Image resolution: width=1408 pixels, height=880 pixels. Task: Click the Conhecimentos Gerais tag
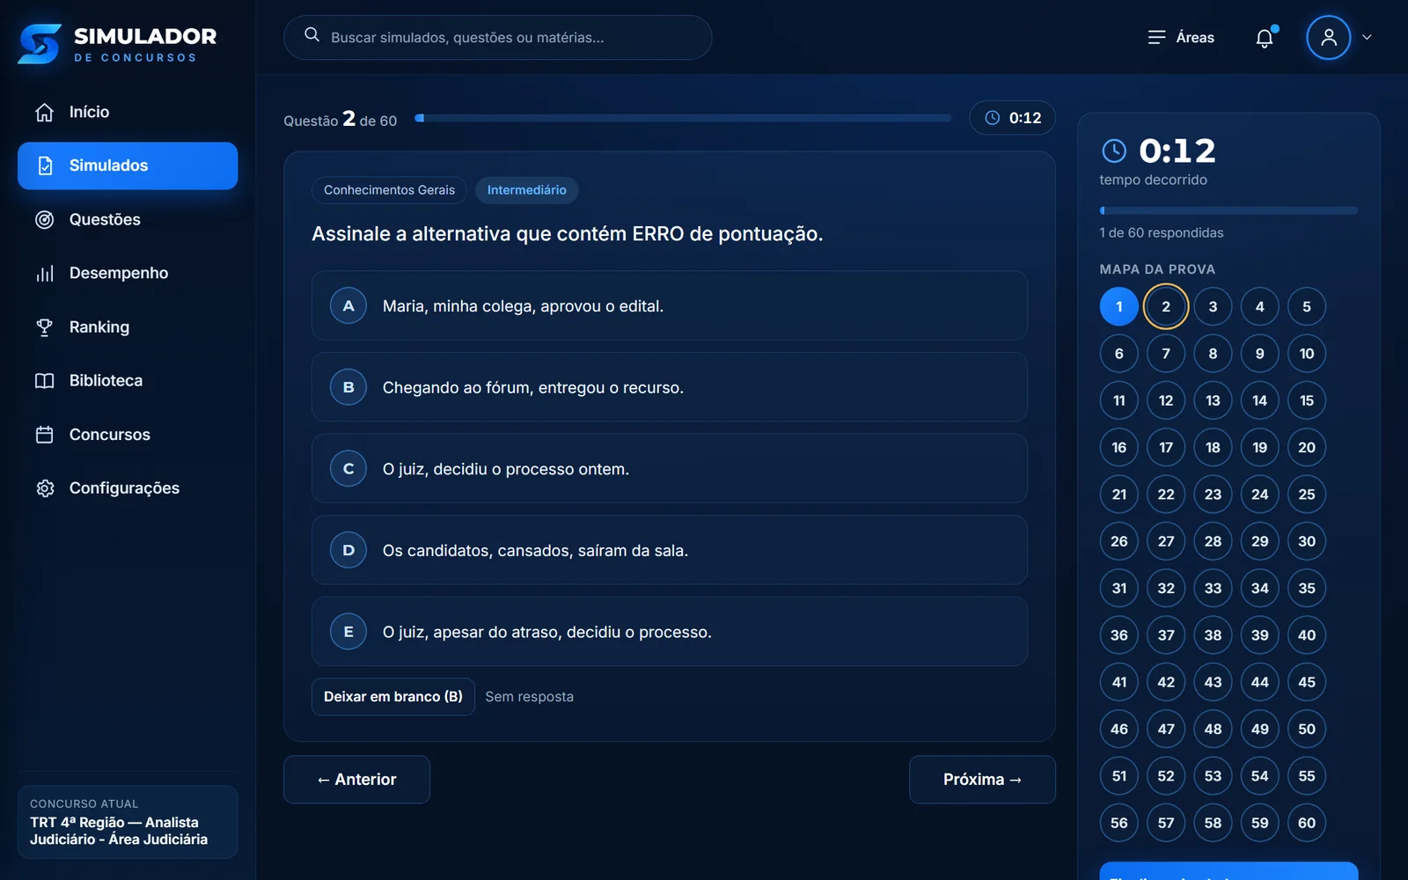click(390, 190)
